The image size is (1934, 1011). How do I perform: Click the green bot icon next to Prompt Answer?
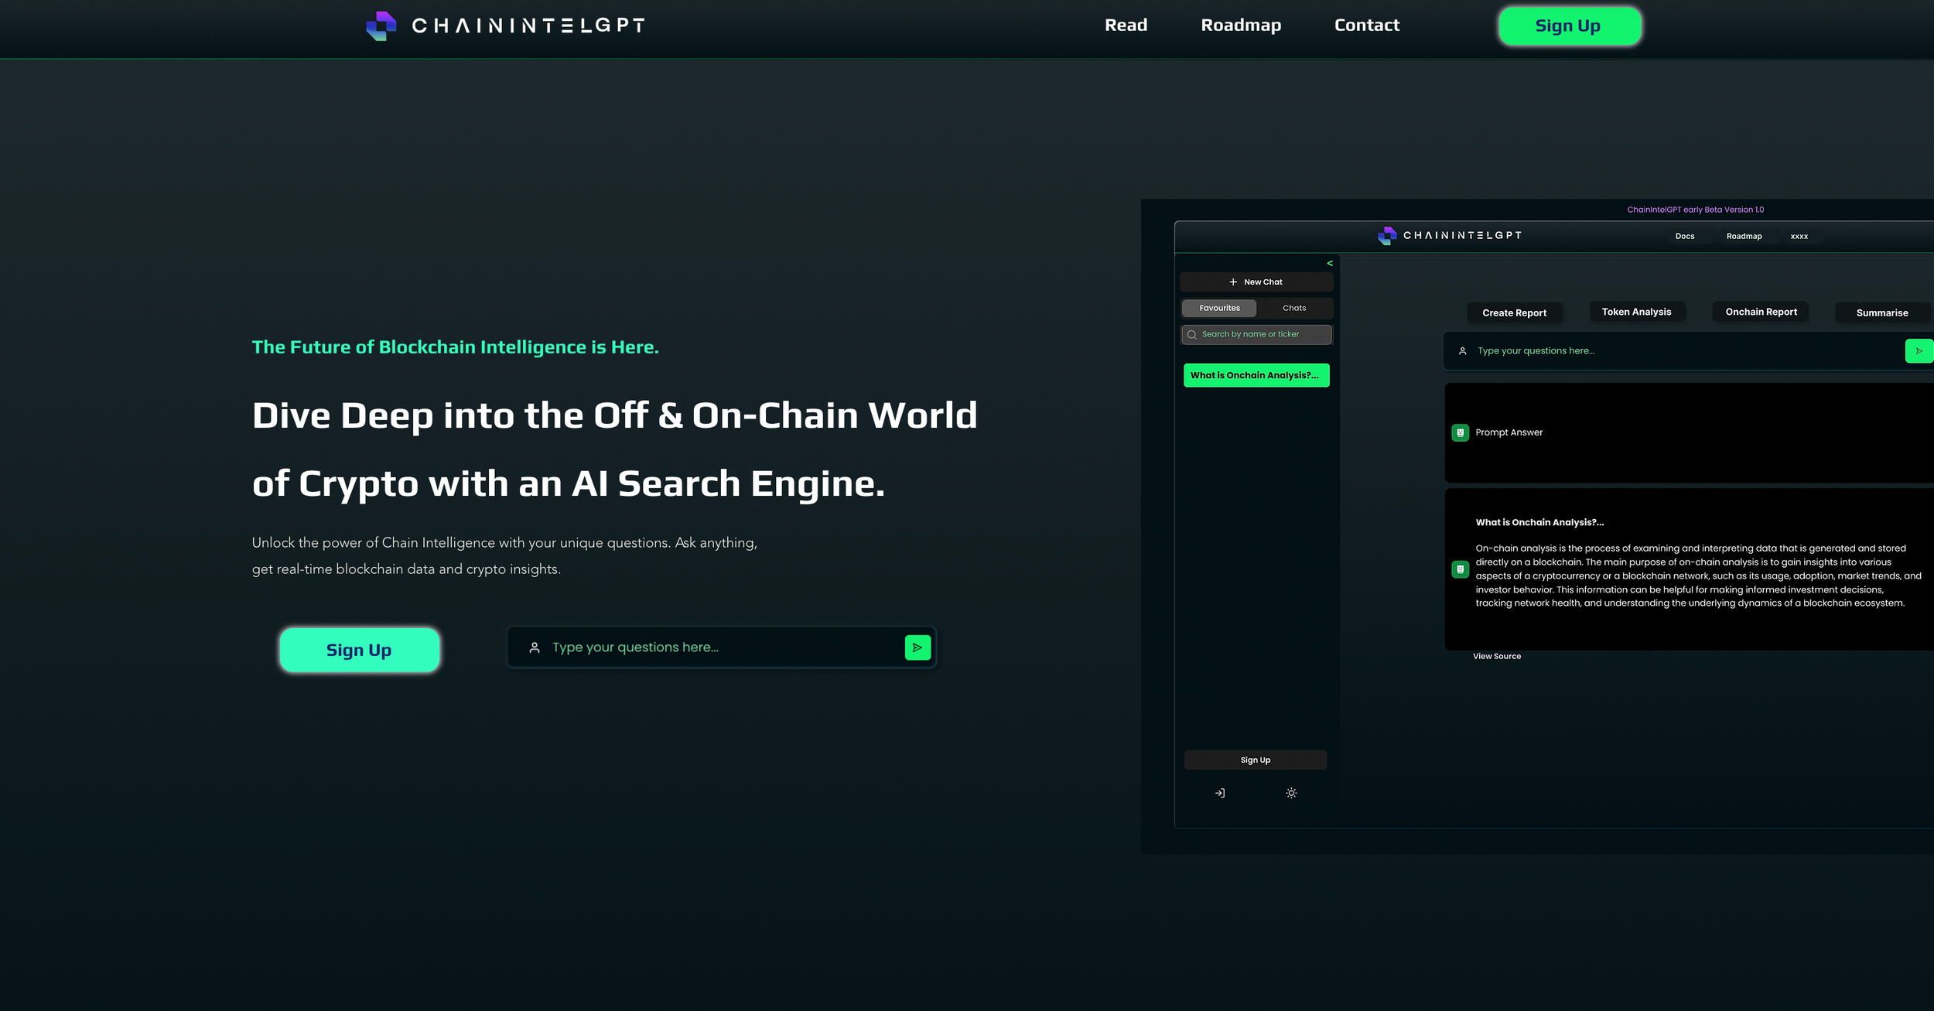tap(1460, 433)
